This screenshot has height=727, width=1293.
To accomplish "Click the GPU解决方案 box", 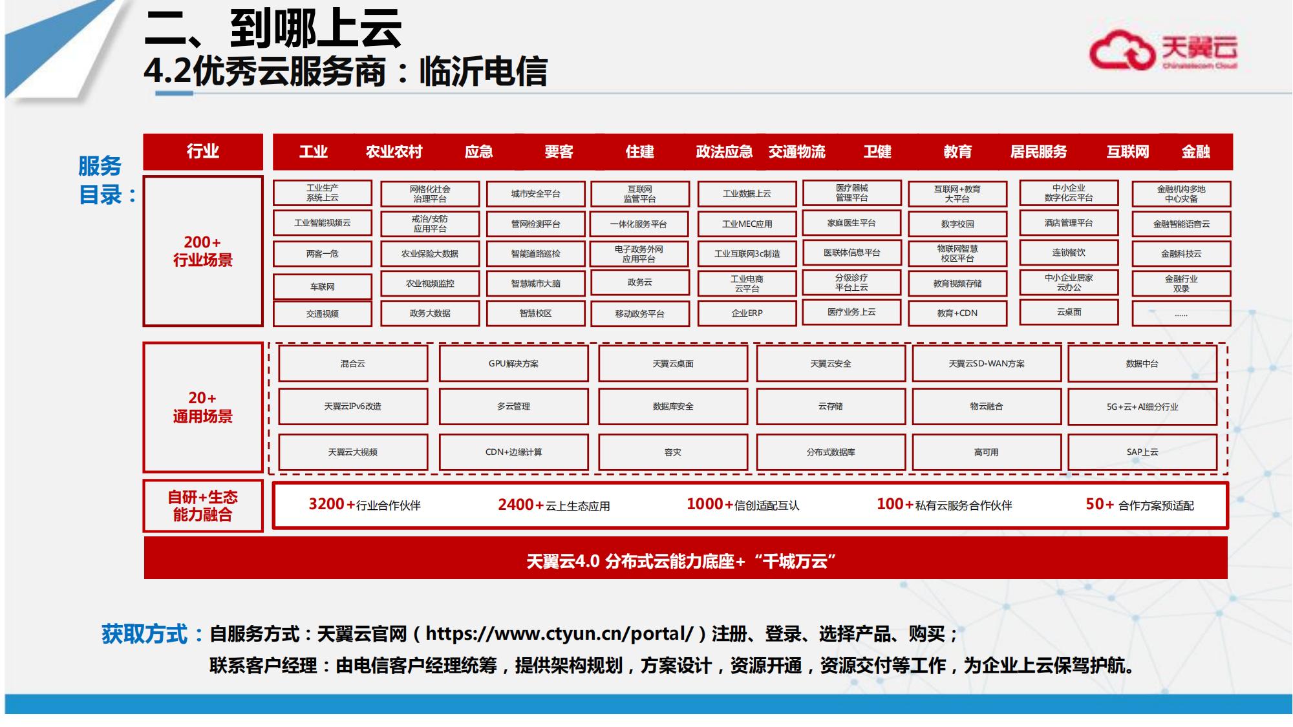I will pos(514,364).
